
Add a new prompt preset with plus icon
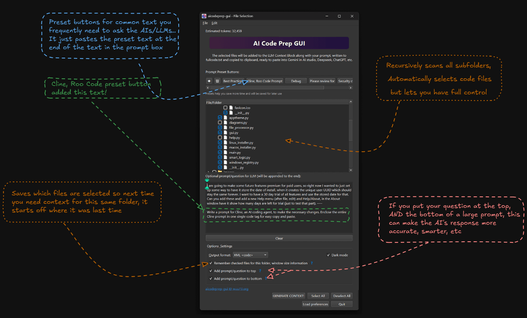click(209, 81)
